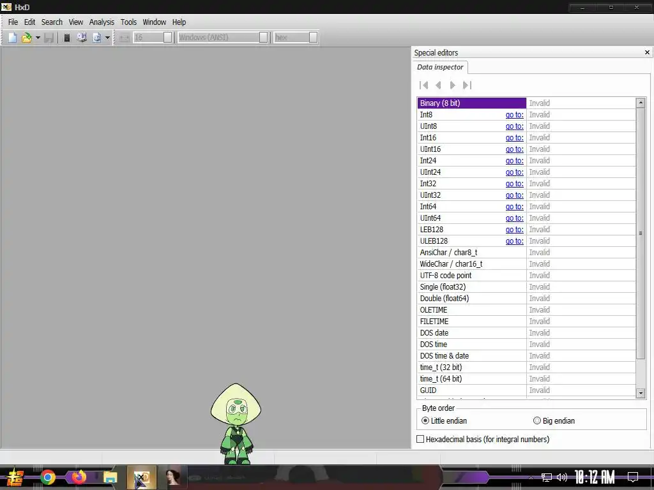Open the Analysis menu
Screen dimensions: 654x490
[102, 22]
